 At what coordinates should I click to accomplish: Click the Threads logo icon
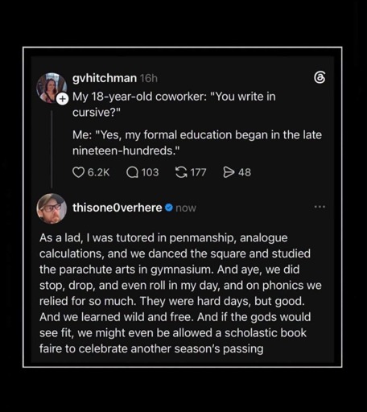320,77
